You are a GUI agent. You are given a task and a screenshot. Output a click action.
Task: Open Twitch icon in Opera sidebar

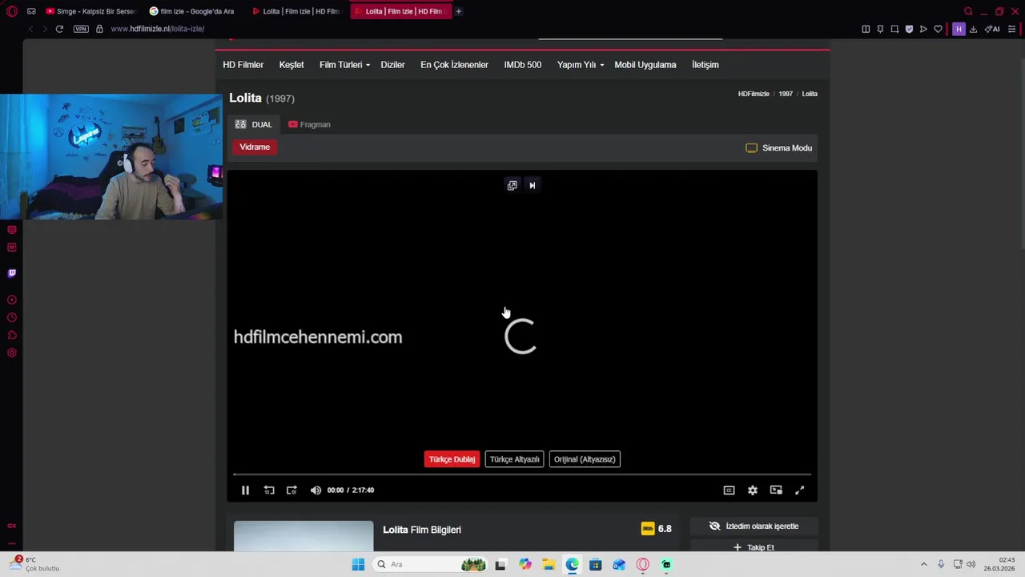coord(12,273)
